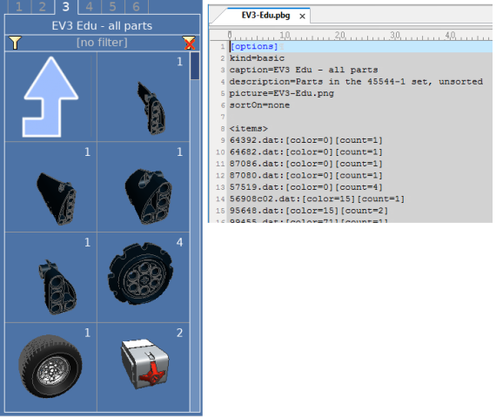Click the '<items>' line
Image resolution: width=496 pixels, height=418 pixels.
(x=249, y=129)
